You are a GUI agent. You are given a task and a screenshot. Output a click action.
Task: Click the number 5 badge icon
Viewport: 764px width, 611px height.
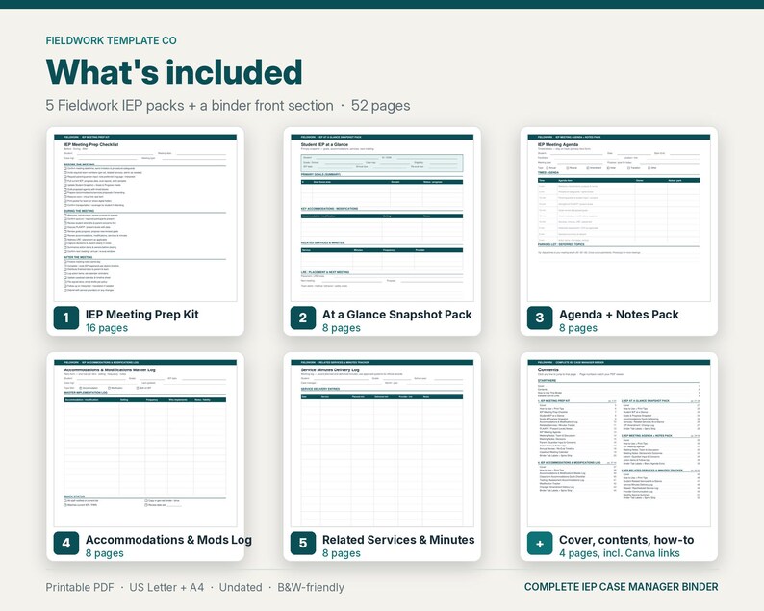pyautogui.click(x=303, y=544)
